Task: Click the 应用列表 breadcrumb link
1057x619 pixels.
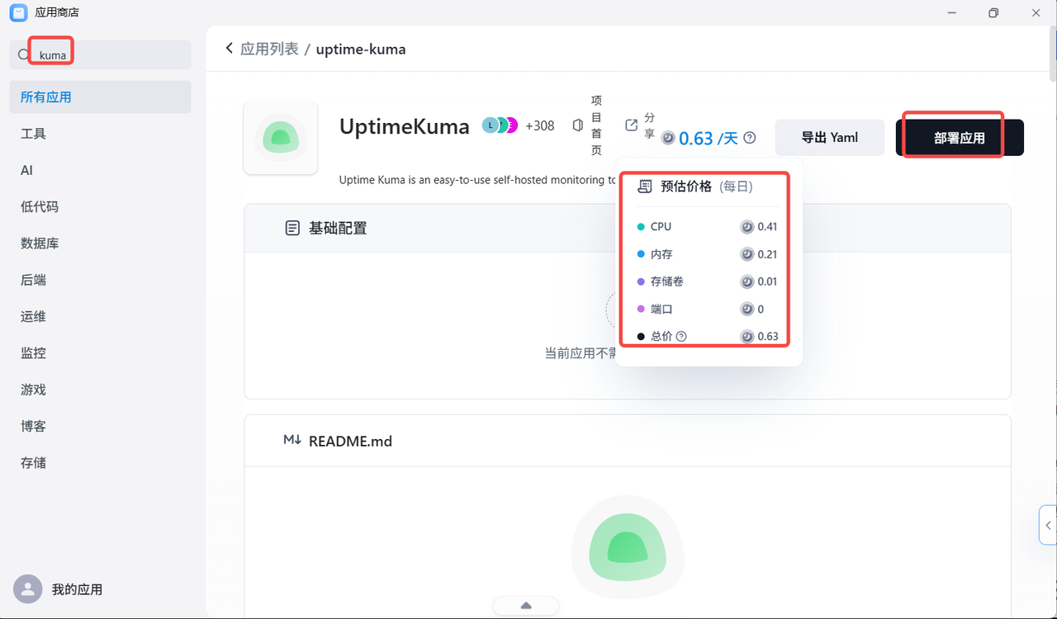Action: click(x=269, y=49)
